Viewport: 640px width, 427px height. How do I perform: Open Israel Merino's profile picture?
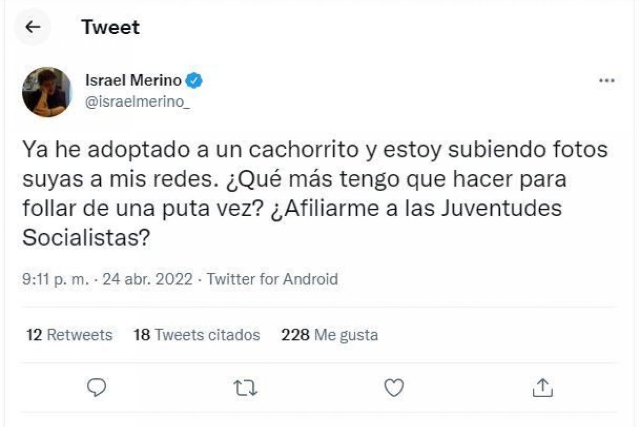click(x=46, y=92)
